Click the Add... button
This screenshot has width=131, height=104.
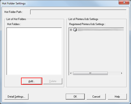point(32,81)
